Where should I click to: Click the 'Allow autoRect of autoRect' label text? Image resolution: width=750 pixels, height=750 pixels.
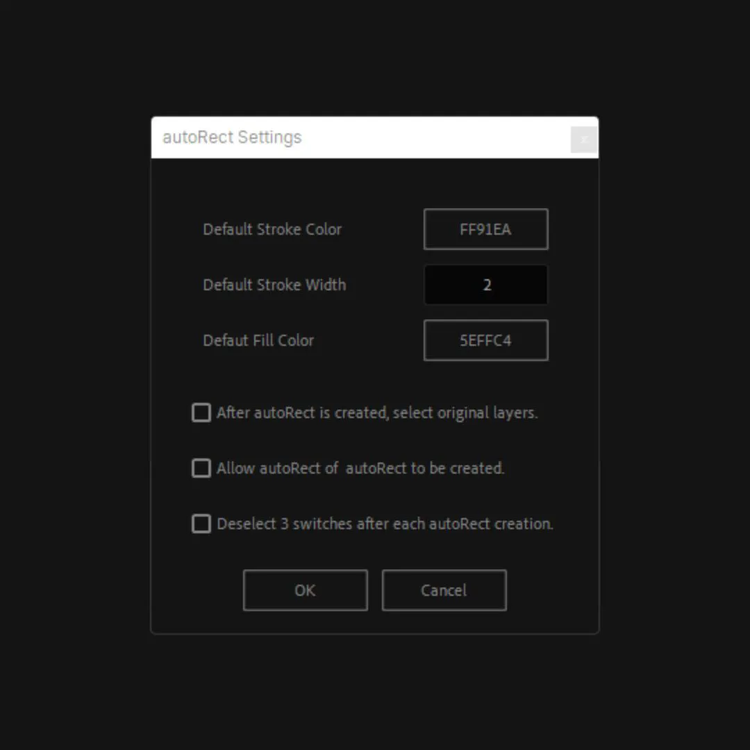(360, 469)
